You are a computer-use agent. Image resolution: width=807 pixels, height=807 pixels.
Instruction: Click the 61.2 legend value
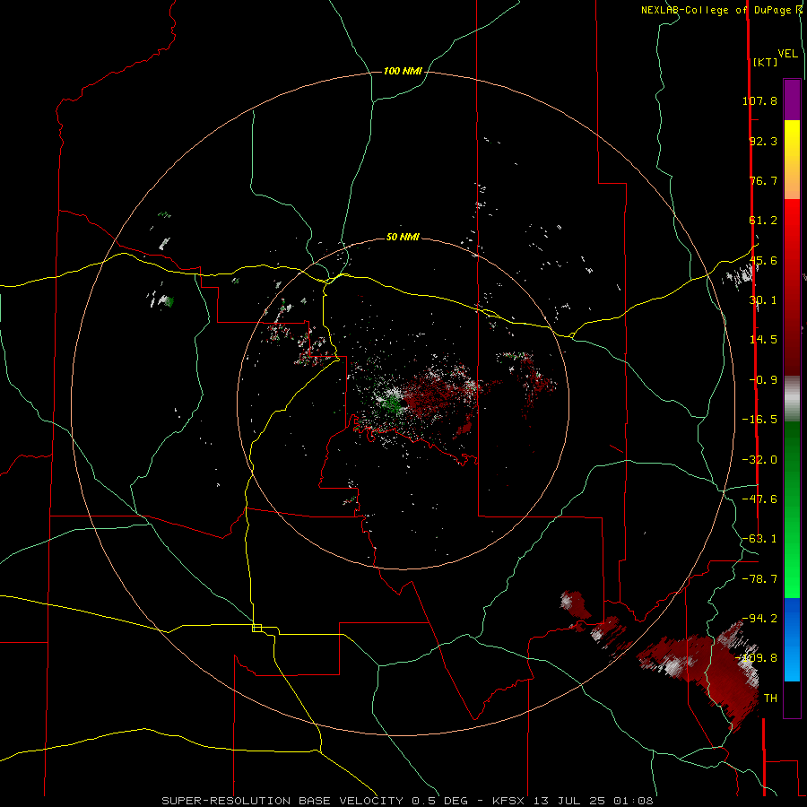click(x=763, y=221)
